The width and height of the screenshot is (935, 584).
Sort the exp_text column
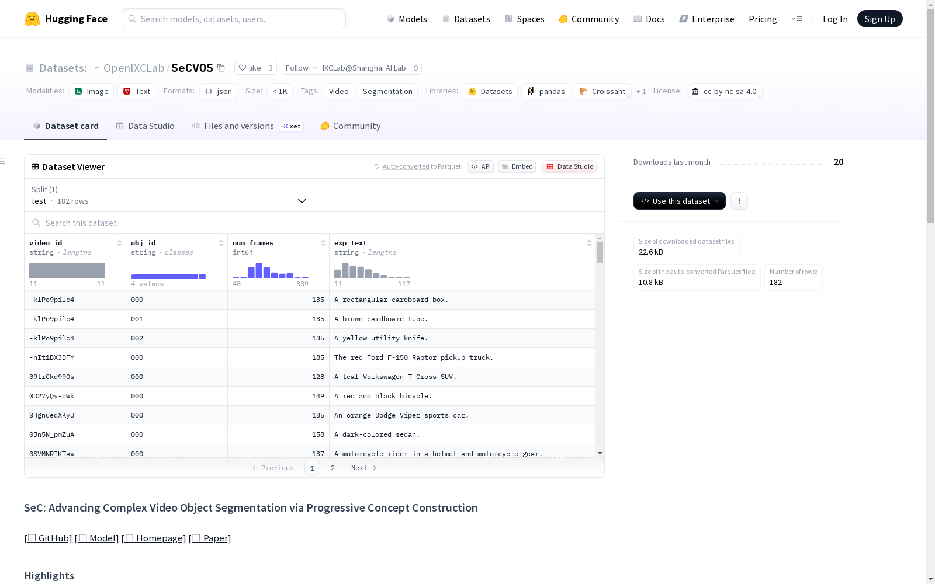click(589, 243)
